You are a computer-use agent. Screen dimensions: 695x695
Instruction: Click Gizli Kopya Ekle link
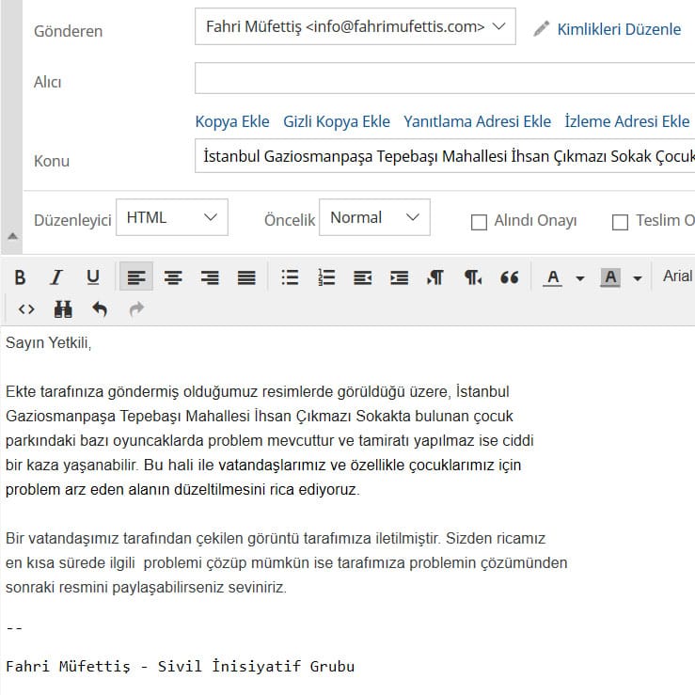[x=337, y=121]
